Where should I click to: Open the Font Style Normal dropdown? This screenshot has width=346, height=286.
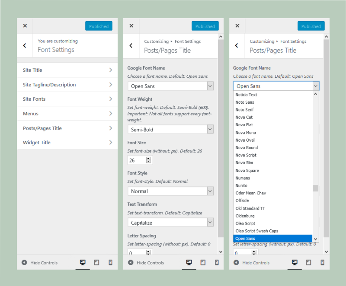[x=170, y=191]
